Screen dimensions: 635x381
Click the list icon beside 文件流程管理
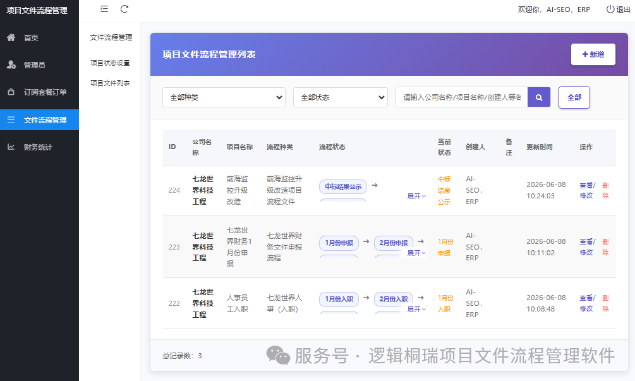(x=11, y=120)
